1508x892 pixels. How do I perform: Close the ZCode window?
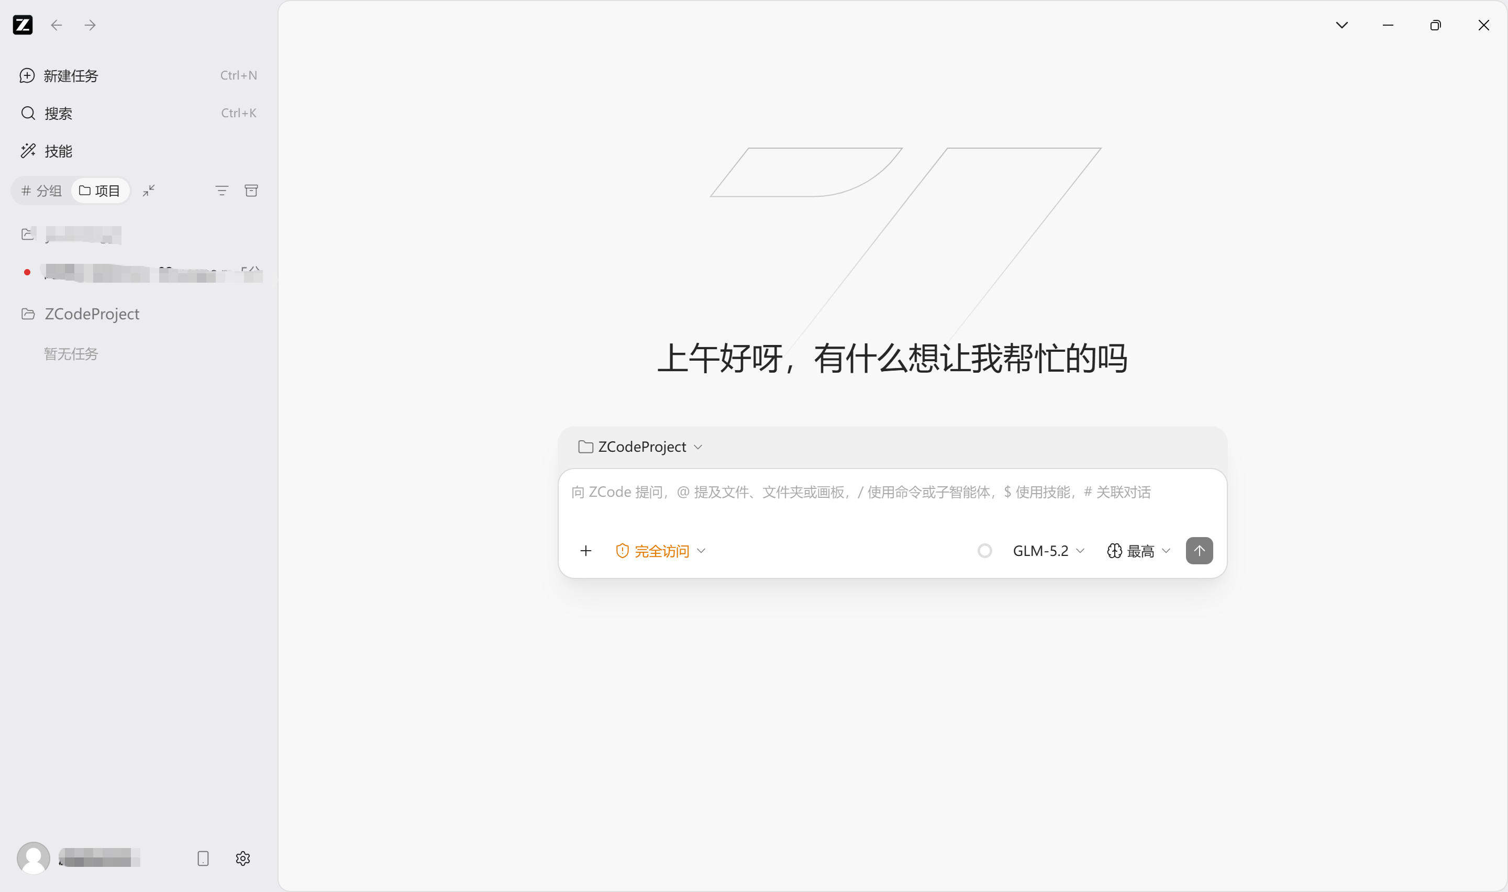[1483, 25]
